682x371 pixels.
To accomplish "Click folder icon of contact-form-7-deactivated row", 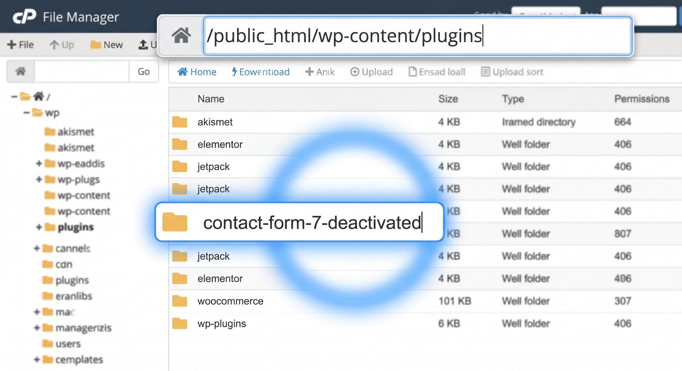I will pyautogui.click(x=175, y=222).
